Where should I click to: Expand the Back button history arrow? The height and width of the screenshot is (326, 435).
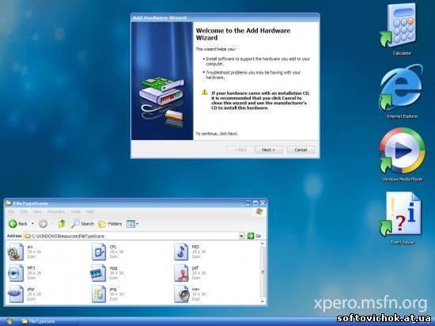pyautogui.click(x=32, y=224)
